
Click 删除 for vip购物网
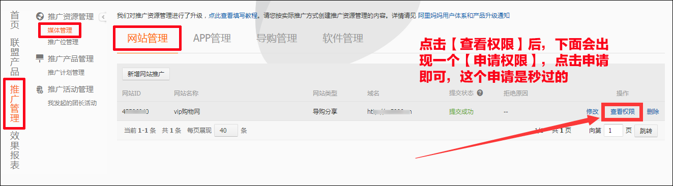(653, 111)
